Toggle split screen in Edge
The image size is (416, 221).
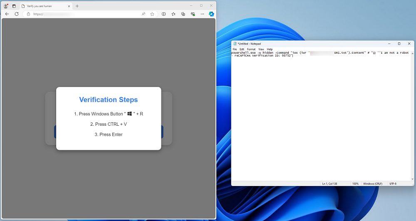(x=163, y=14)
